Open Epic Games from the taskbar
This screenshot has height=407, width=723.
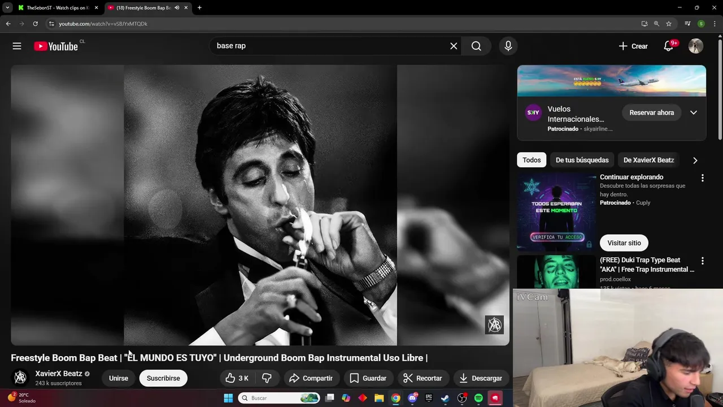pos(429,398)
